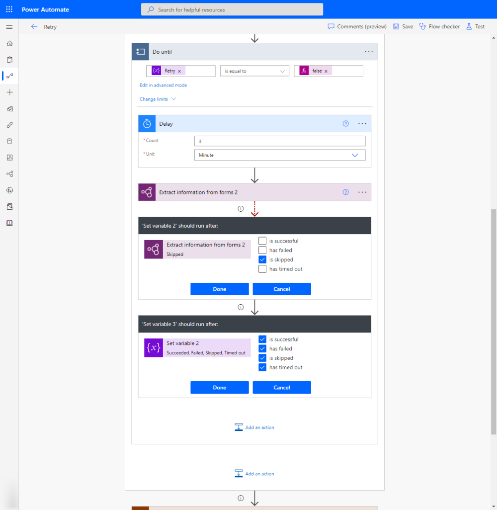The image size is (497, 510).
Task: Uncheck 'has failed' for Set variable 3
Action: click(262, 348)
